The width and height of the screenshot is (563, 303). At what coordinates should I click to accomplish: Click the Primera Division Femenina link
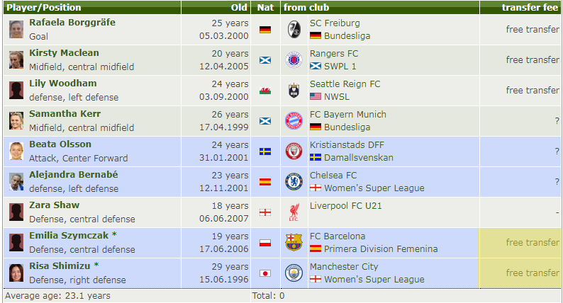point(381,249)
